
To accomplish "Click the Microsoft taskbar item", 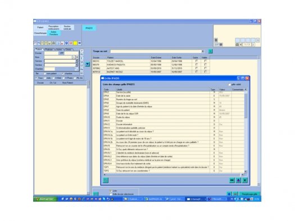I will tap(217, 199).
